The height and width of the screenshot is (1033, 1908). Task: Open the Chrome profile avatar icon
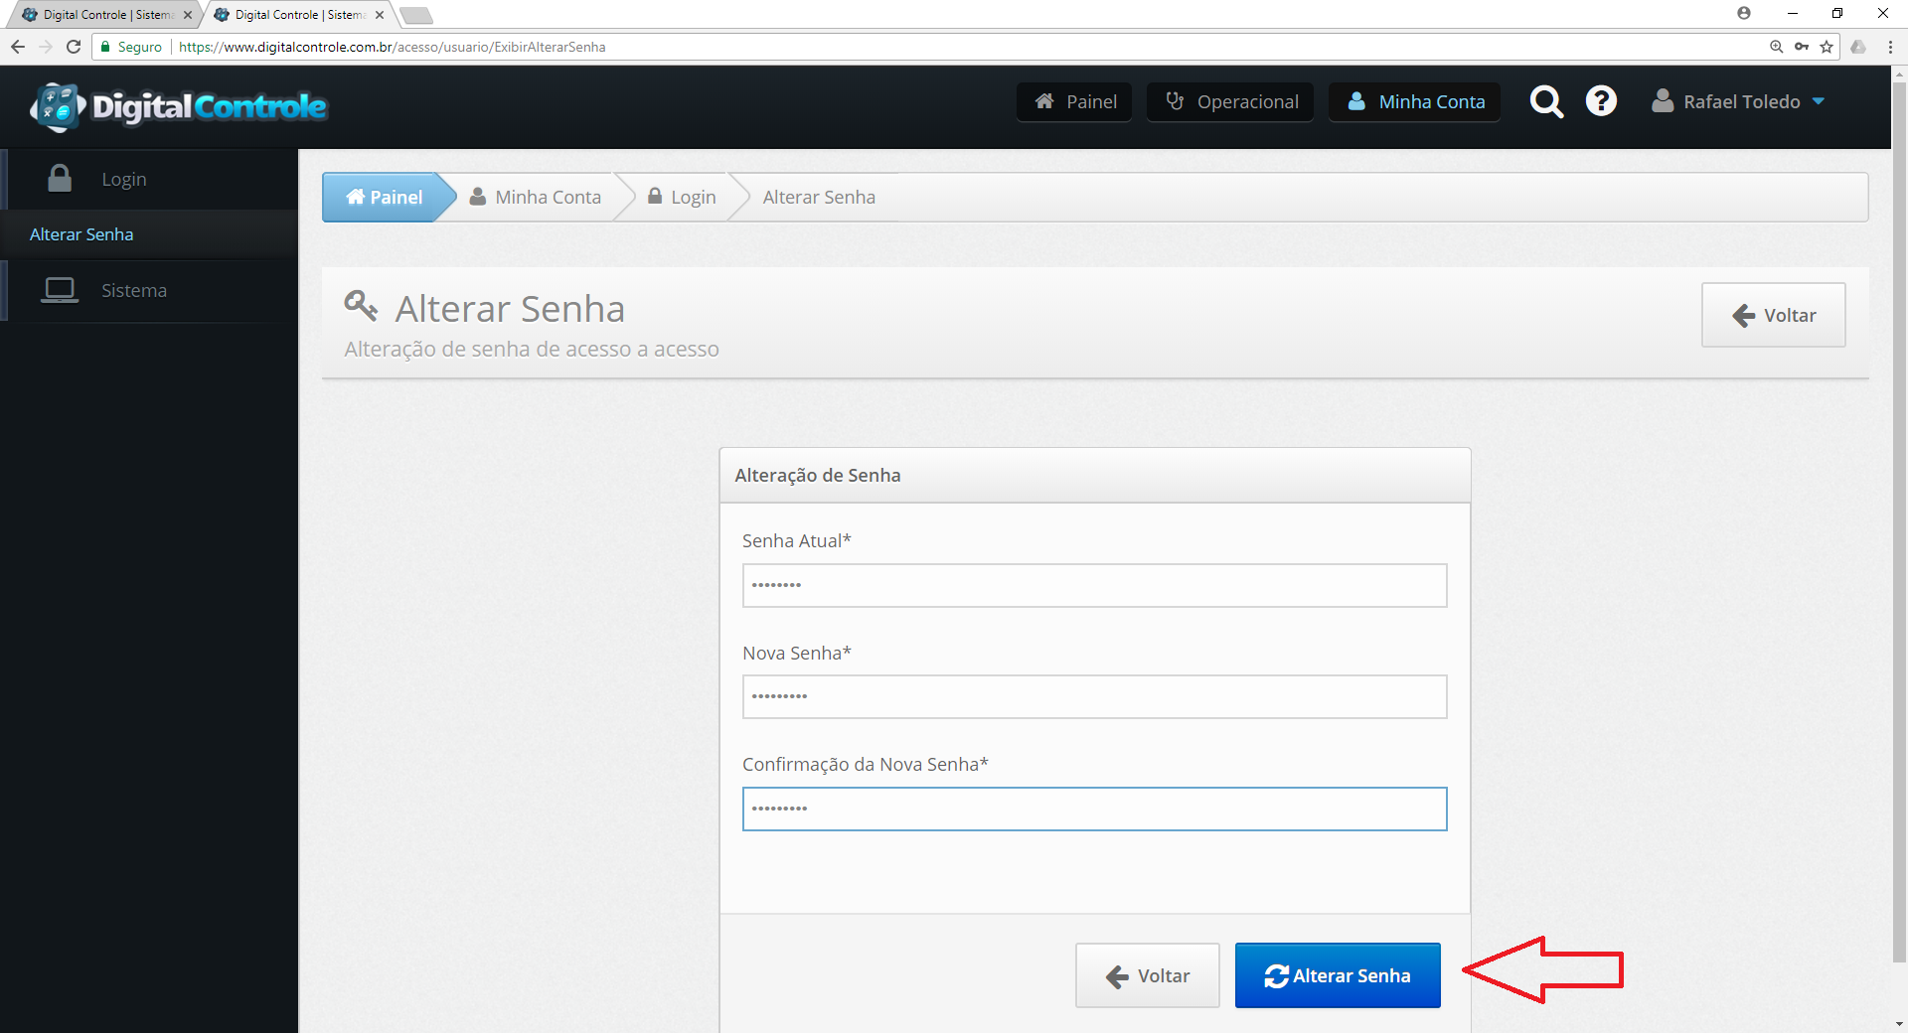pos(1744,13)
